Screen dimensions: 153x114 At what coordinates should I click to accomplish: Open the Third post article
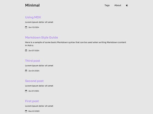point(33,61)
